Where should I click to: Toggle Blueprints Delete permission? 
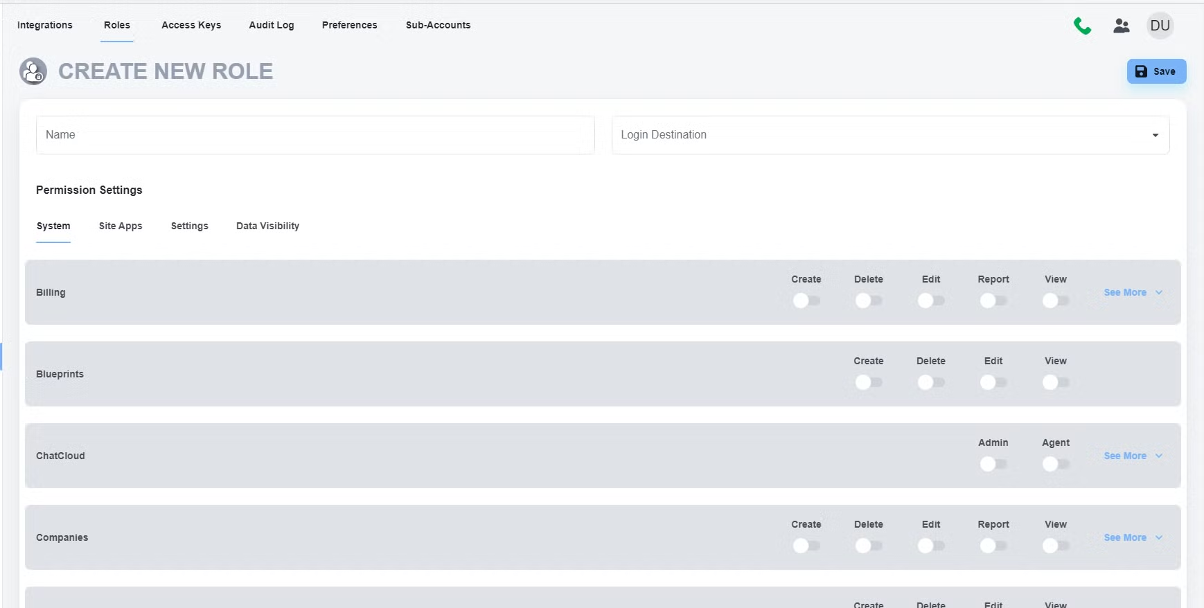pyautogui.click(x=931, y=382)
